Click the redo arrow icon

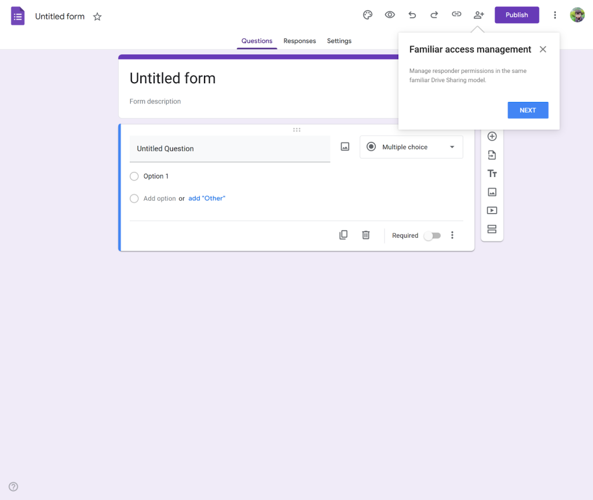click(434, 15)
